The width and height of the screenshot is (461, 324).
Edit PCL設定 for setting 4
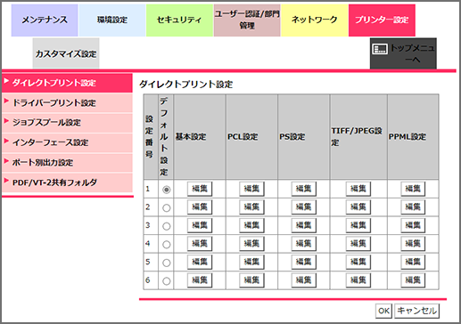[251, 243]
